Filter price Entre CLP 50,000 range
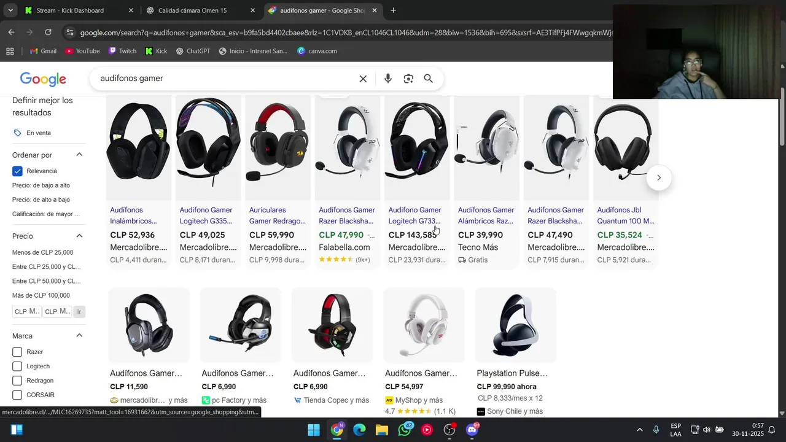Viewport: 786px width, 442px height. [47, 281]
